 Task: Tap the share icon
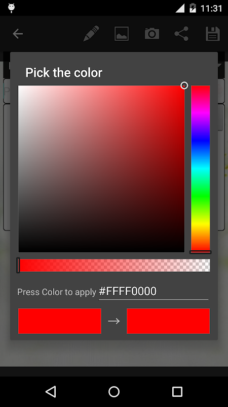click(x=181, y=34)
